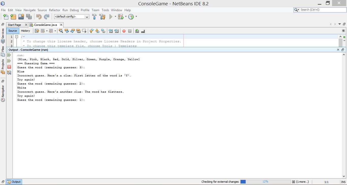Image resolution: width=347 pixels, height=185 pixels.
Task: Click the Output button in status bar
Action: coord(14,182)
